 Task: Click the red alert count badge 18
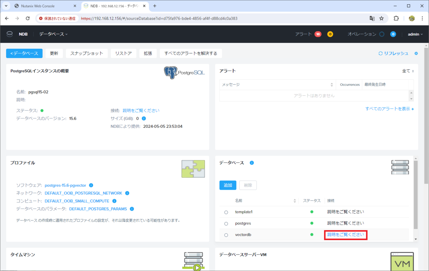coord(318,34)
